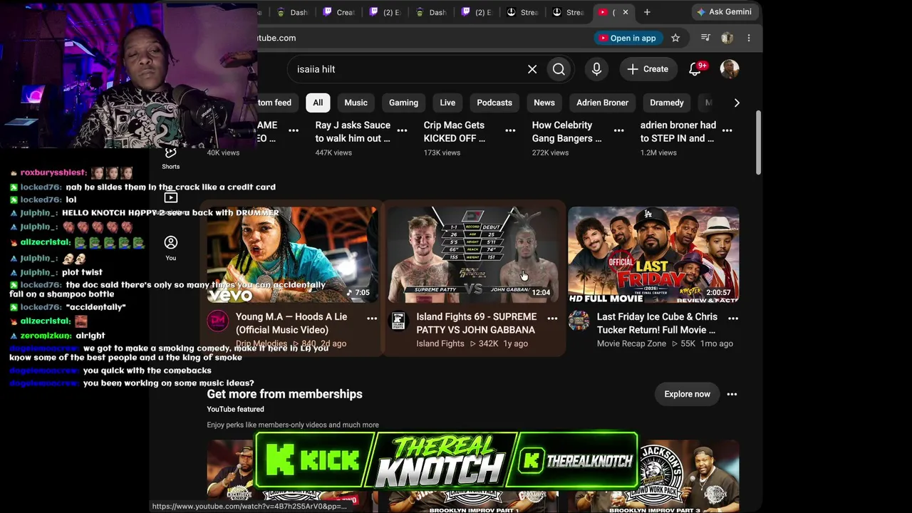Open How Celebrity Gang Bangers video title
The height and width of the screenshot is (513, 912).
click(x=566, y=132)
